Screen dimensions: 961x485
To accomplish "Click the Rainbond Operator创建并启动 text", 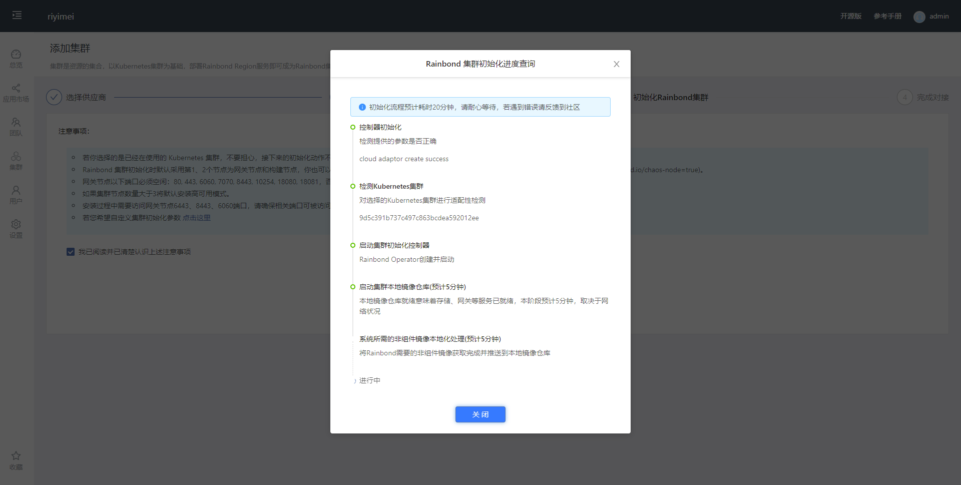I will click(407, 259).
